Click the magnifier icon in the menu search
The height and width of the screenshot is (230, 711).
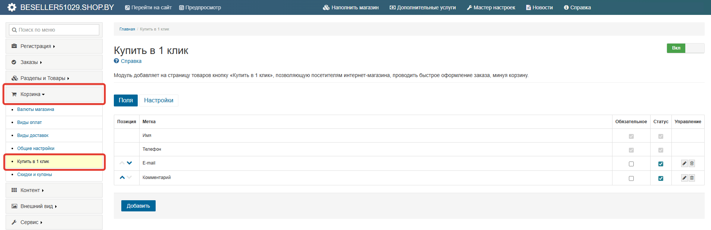14,30
